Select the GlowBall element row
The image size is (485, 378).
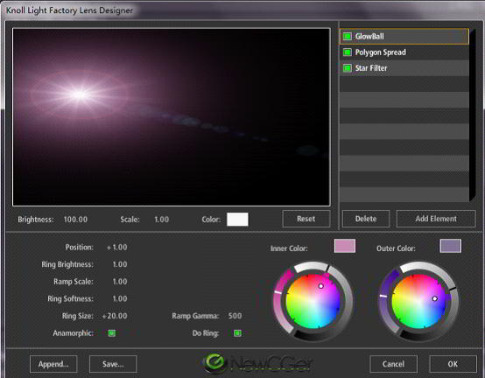(404, 37)
